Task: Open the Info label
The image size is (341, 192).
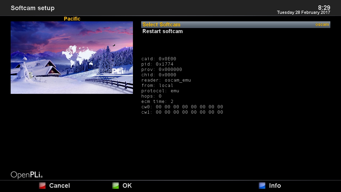Action: coord(275,186)
